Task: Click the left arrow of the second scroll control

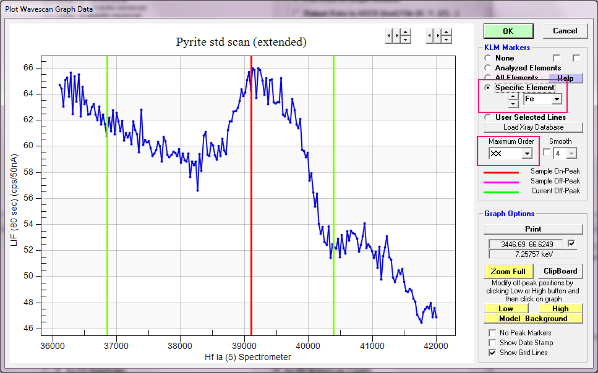Action: (429, 36)
